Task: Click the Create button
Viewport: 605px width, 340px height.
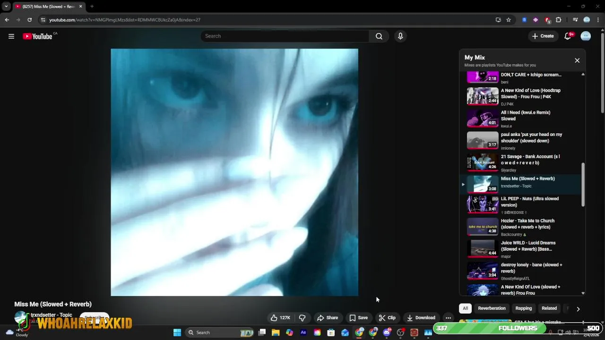Action: coord(543,36)
